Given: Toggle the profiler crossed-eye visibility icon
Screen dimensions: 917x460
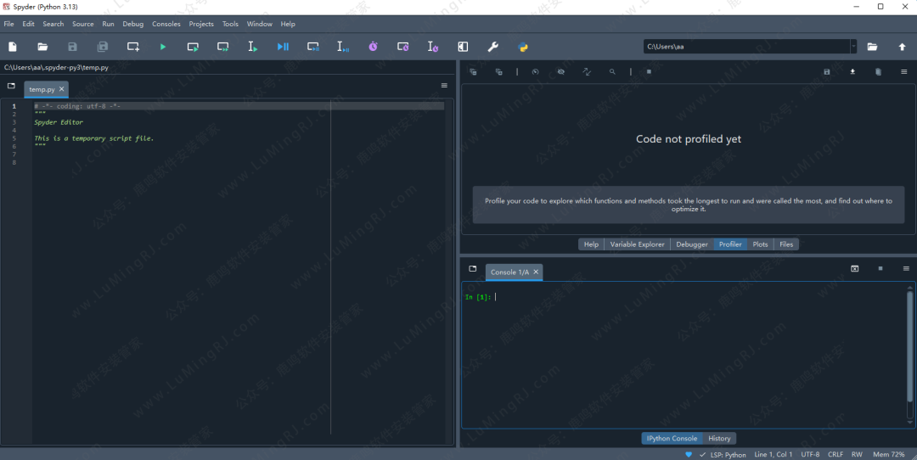Looking at the screenshot, I should (561, 72).
